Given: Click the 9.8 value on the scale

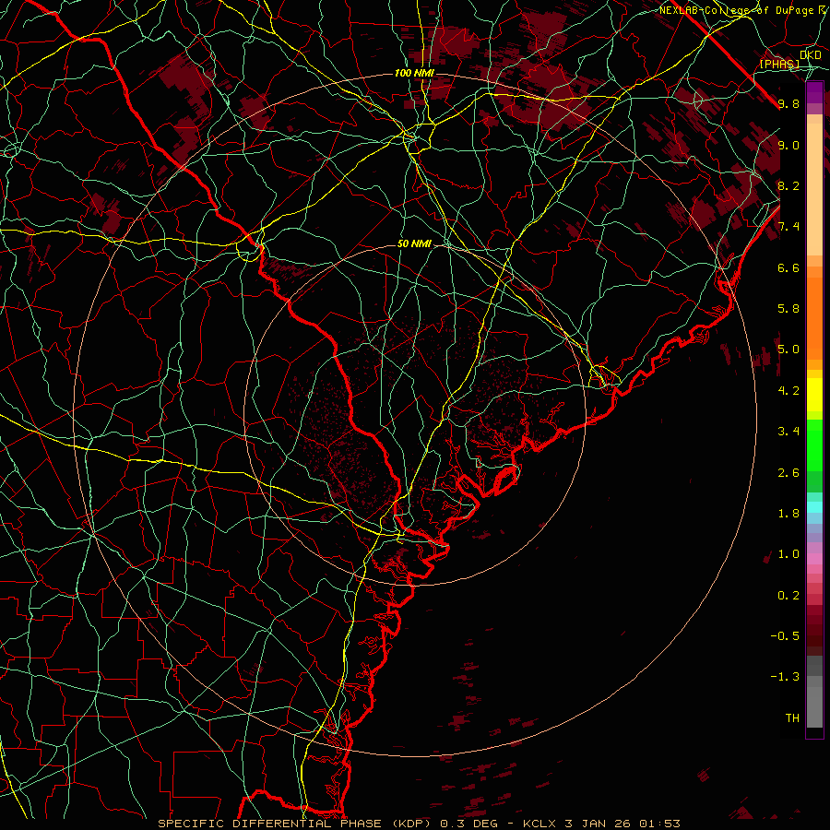Looking at the screenshot, I should (788, 103).
